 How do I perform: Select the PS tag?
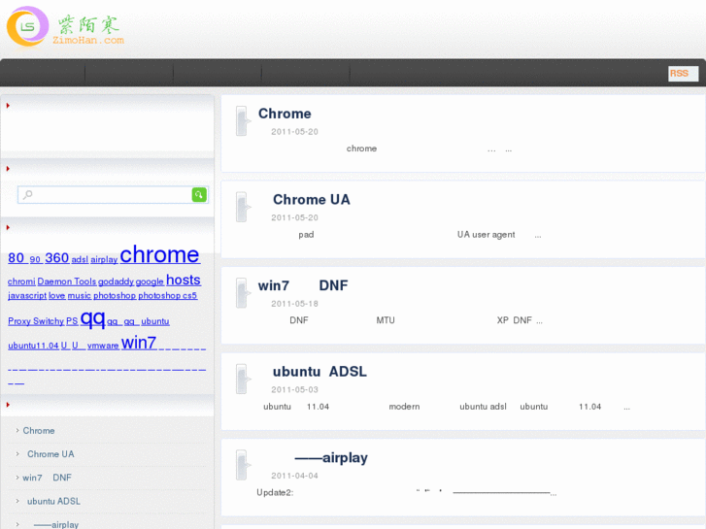coord(72,321)
